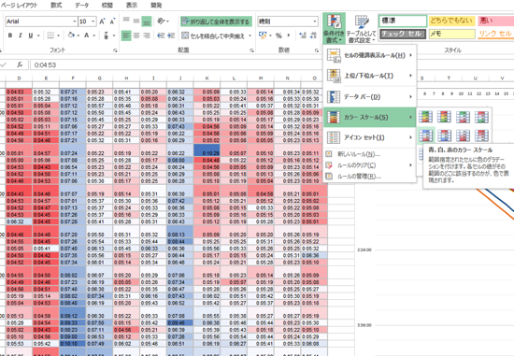Open the Arial font name dropdown
This screenshot has height=356, width=514.
[x=75, y=21]
